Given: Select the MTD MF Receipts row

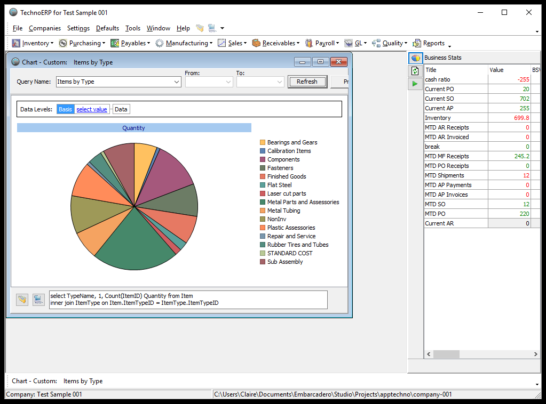Looking at the screenshot, I should tap(482, 156).
